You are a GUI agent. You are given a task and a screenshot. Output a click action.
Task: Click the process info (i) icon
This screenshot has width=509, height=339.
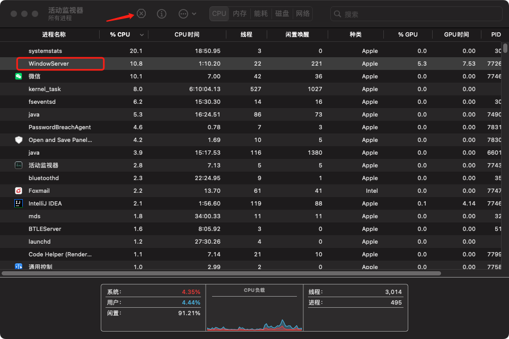tap(162, 14)
